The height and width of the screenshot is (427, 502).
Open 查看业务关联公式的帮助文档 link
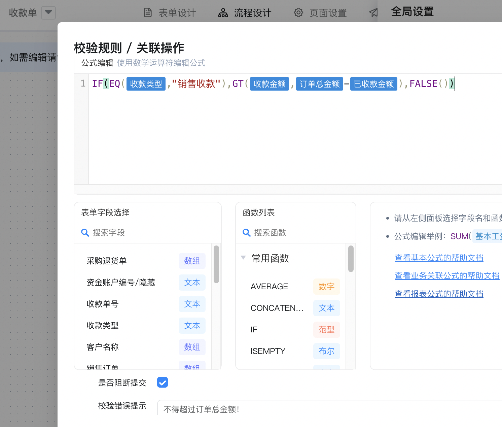(x=447, y=276)
